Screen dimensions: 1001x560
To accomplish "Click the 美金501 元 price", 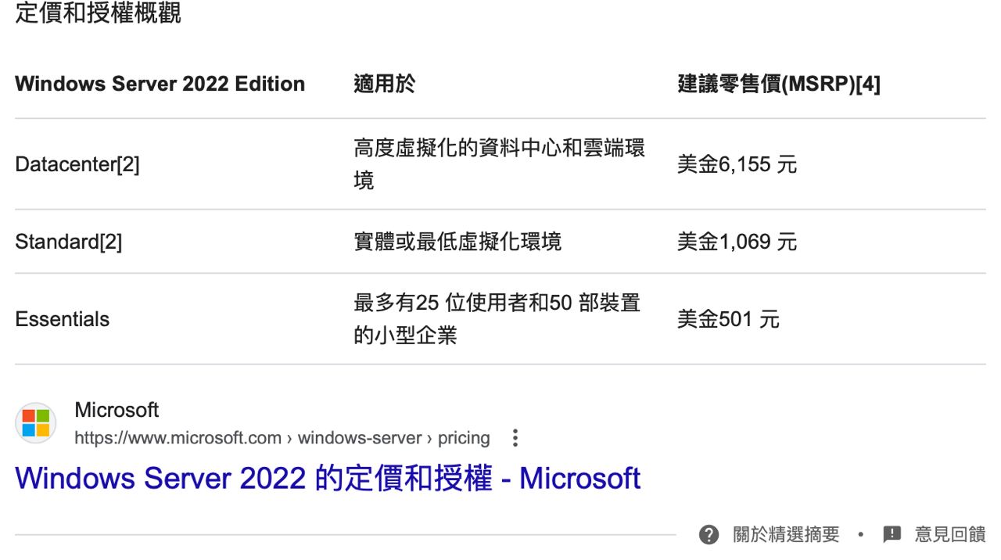I will tap(728, 319).
